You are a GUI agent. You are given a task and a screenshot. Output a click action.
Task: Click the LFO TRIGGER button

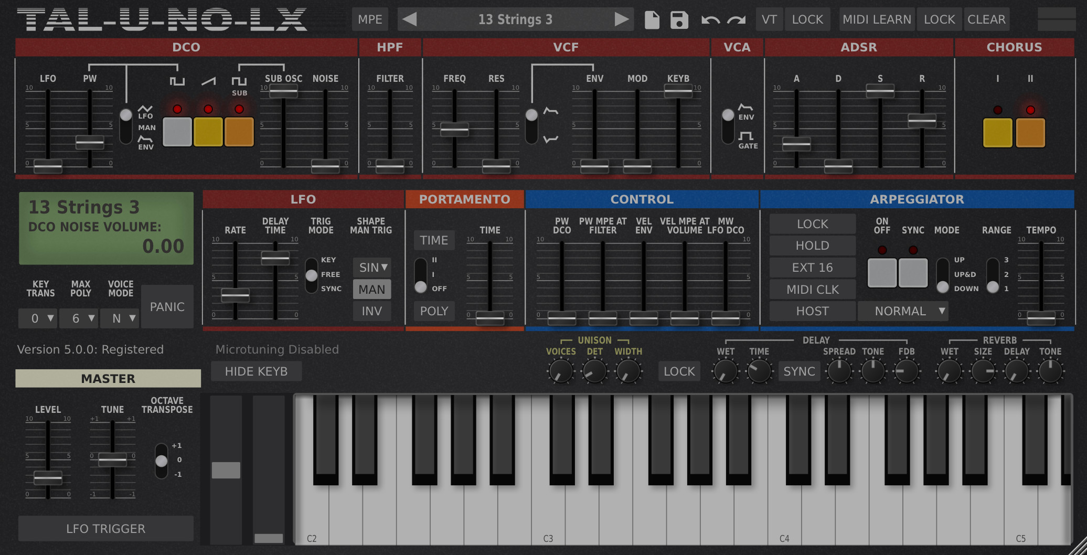click(x=106, y=529)
